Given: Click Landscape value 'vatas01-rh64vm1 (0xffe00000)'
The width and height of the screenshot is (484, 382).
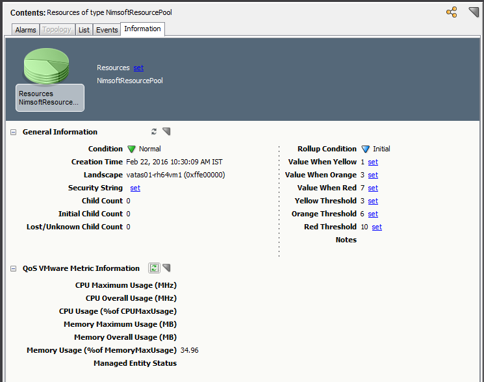Looking at the screenshot, I should [x=175, y=175].
